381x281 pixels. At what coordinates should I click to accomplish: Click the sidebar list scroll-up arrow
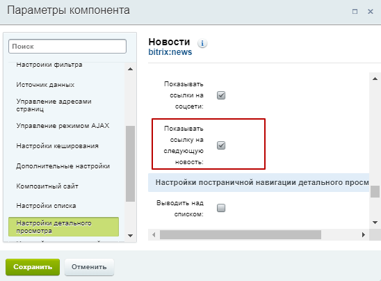pos(130,70)
